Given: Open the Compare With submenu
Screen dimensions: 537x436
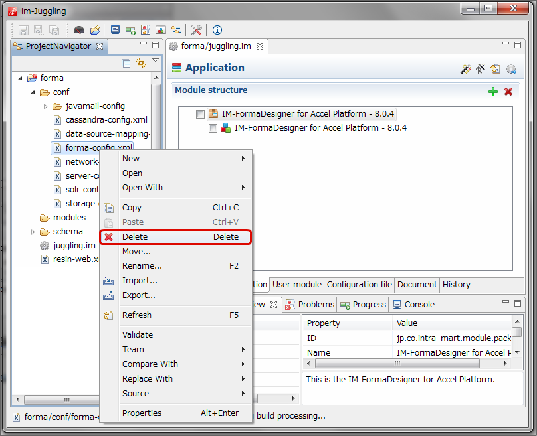Looking at the screenshot, I should click(183, 364).
